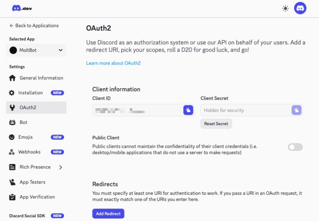Select App Verification in sidebar

(37, 197)
